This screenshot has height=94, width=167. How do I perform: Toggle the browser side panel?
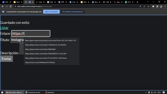157,6
